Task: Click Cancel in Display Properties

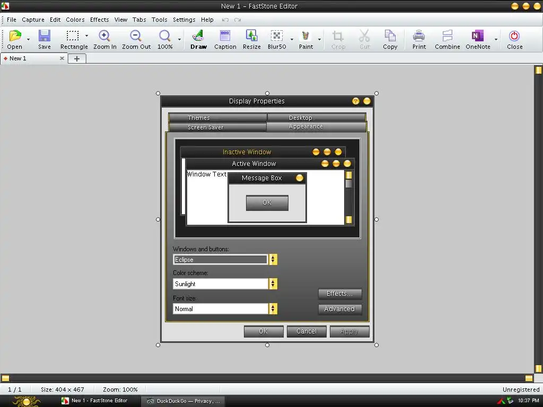Action: click(306, 331)
